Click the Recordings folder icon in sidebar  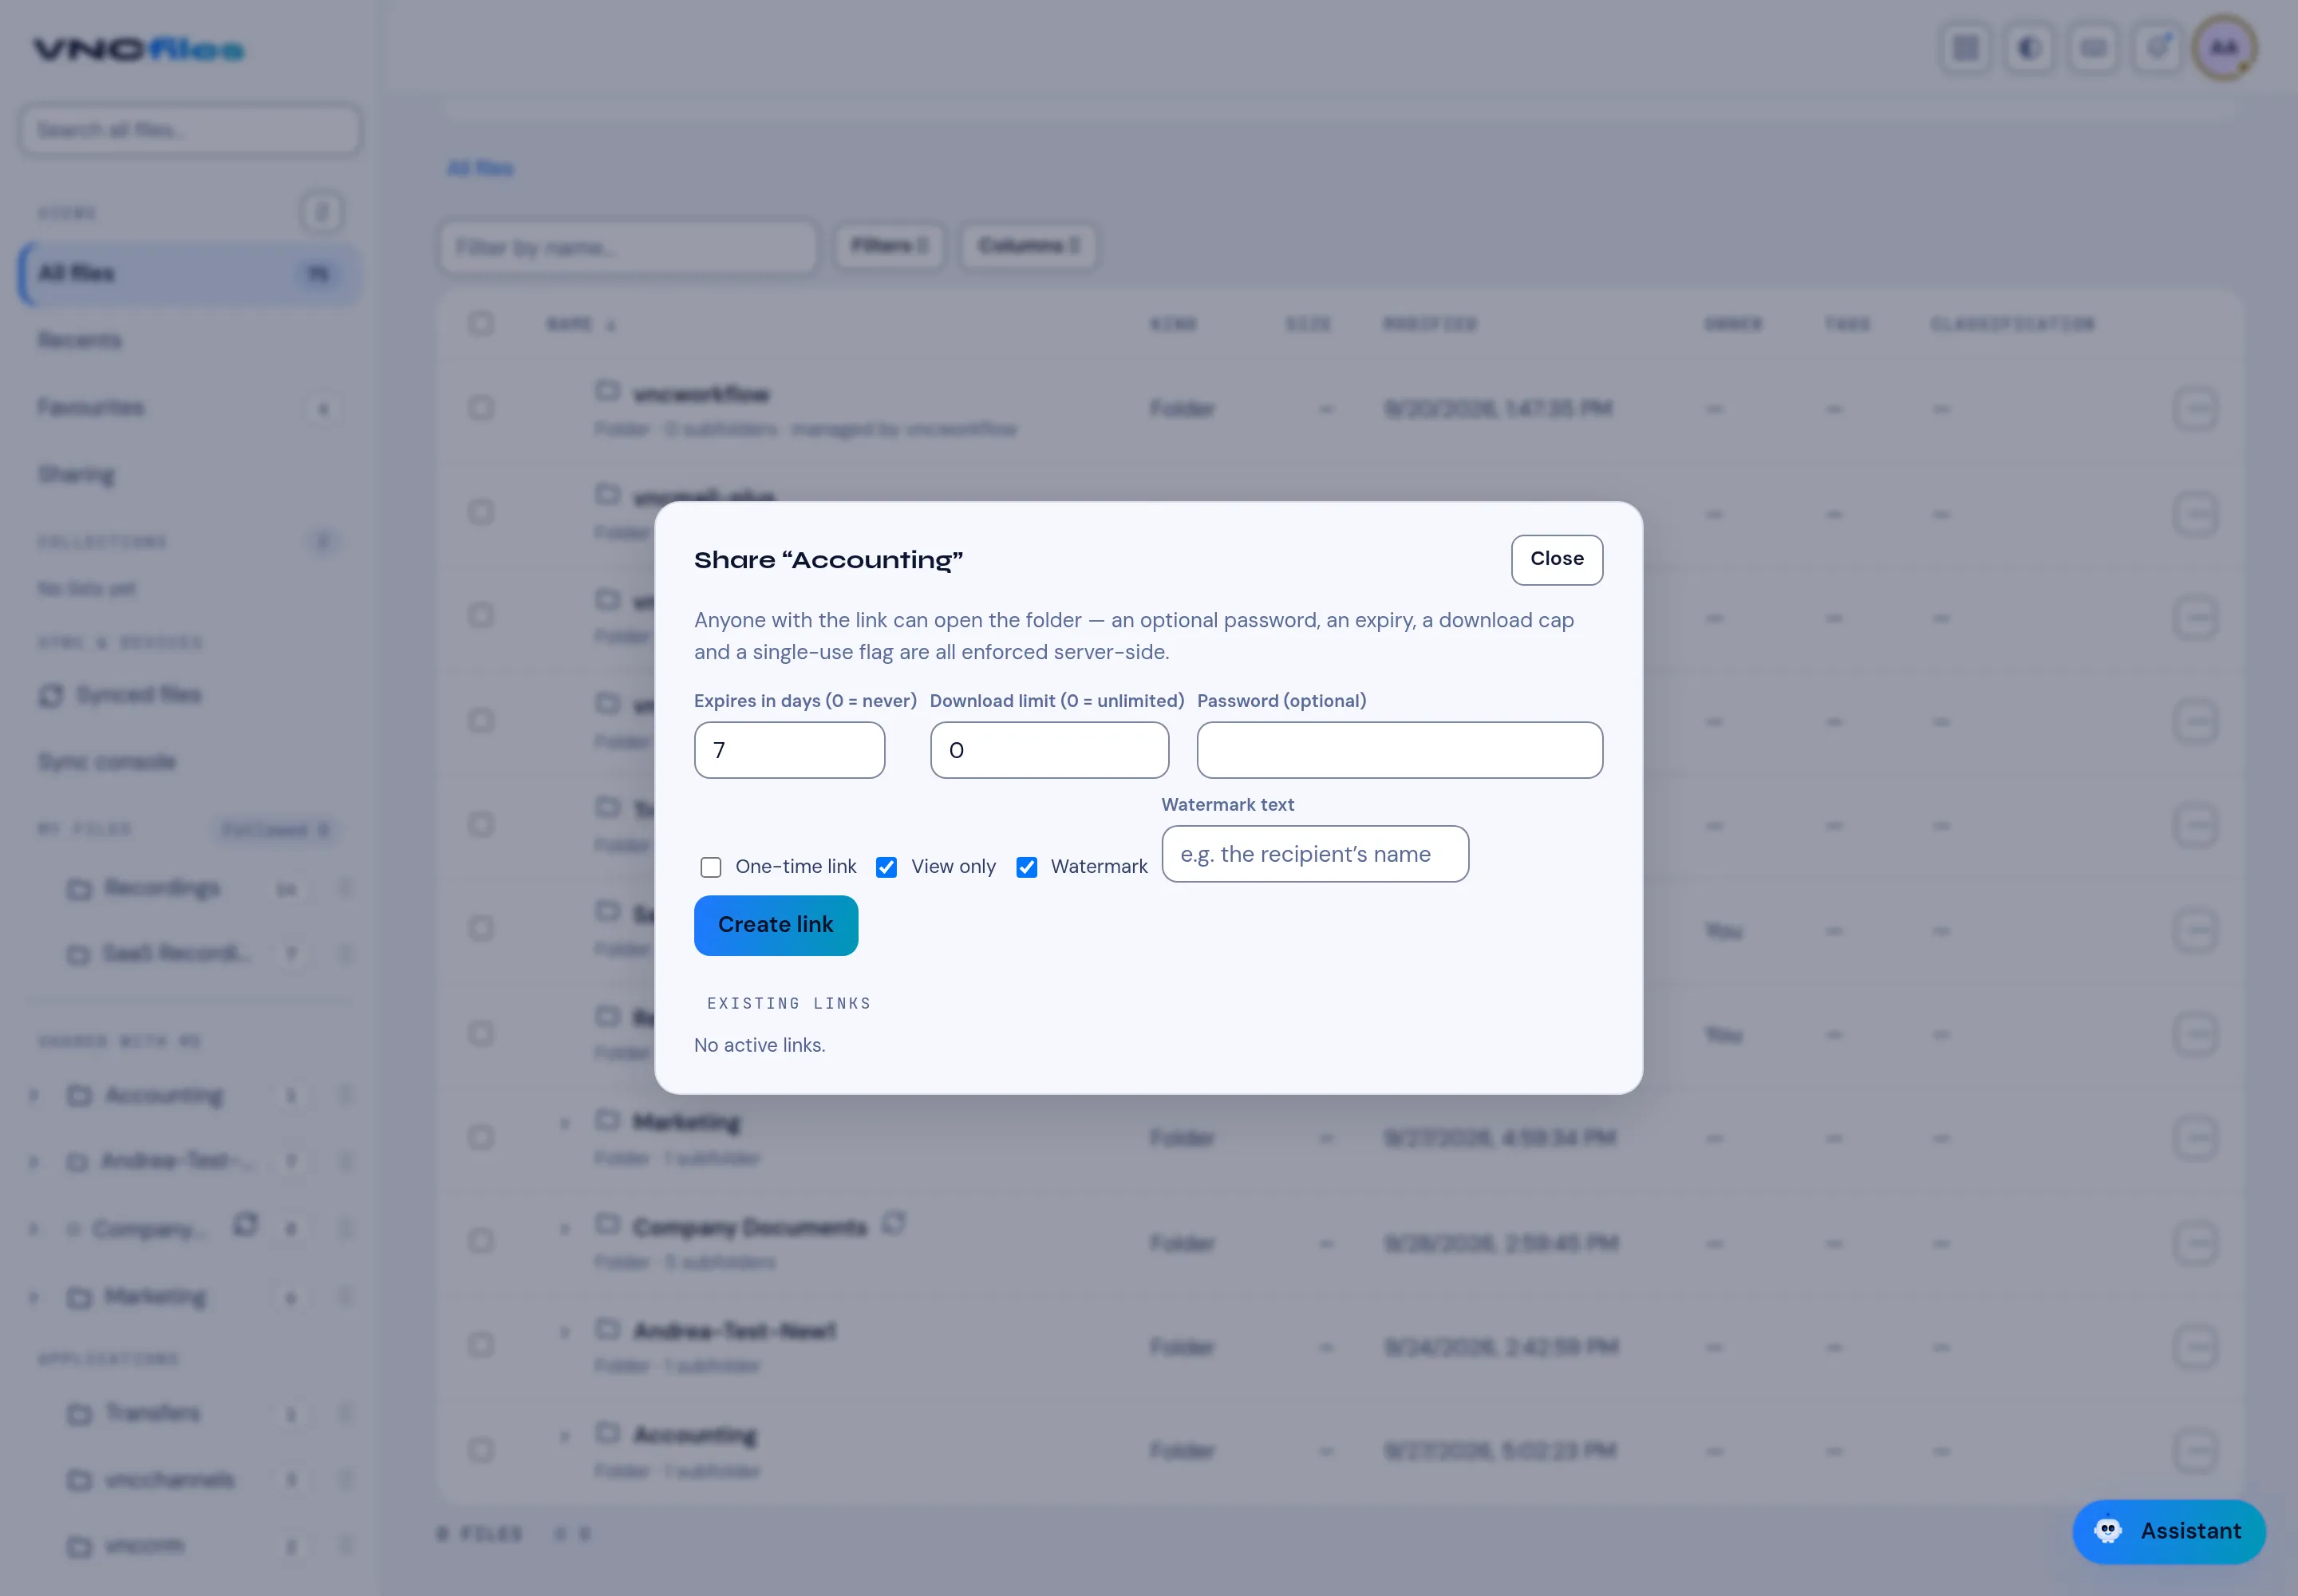(79, 889)
